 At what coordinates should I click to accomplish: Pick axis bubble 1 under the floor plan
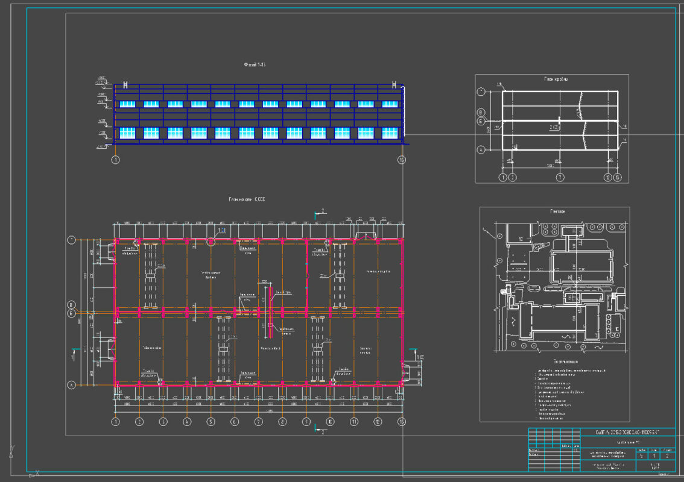pyautogui.click(x=115, y=422)
